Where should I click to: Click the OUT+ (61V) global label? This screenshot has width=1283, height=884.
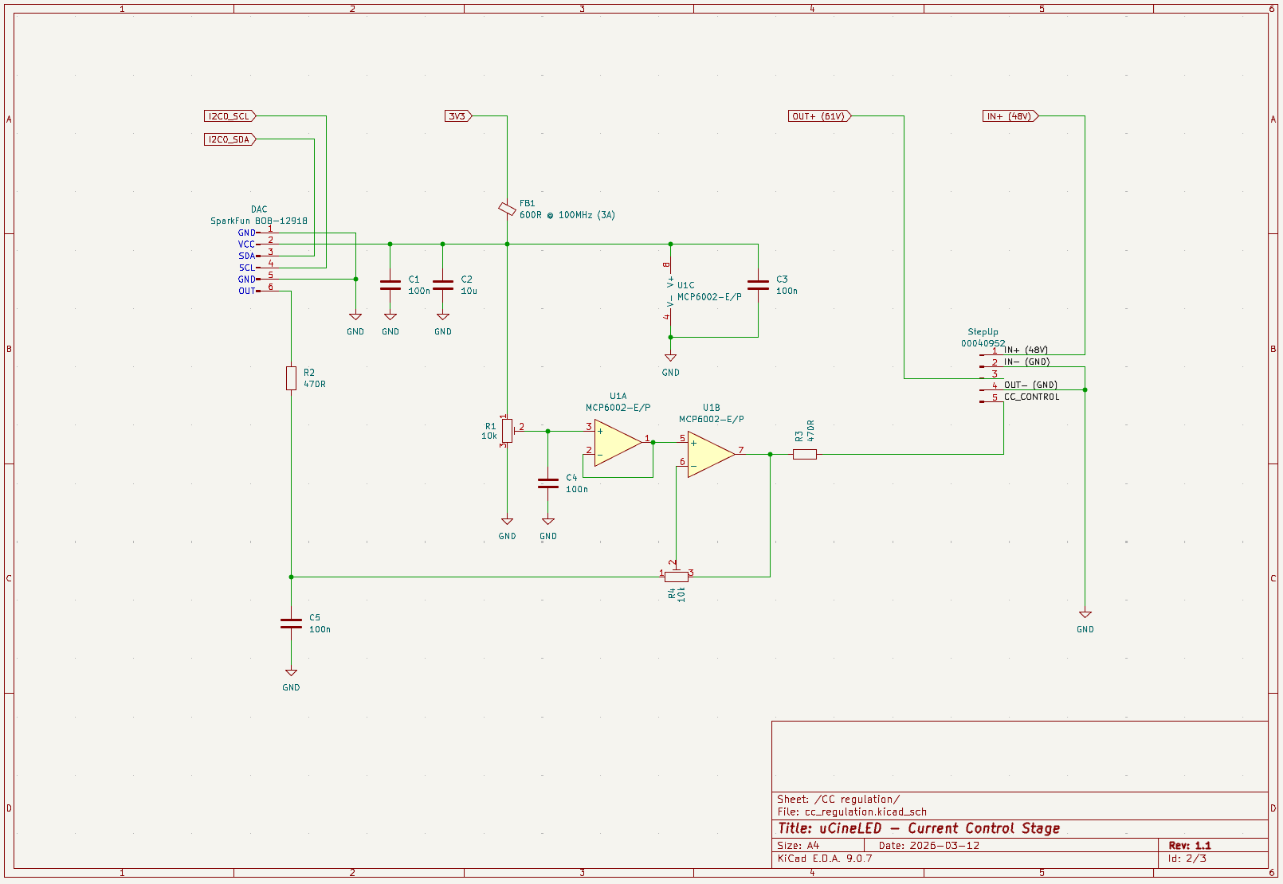point(819,116)
